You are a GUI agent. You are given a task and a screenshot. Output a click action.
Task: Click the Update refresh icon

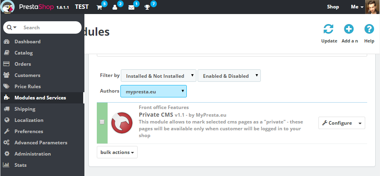328,29
